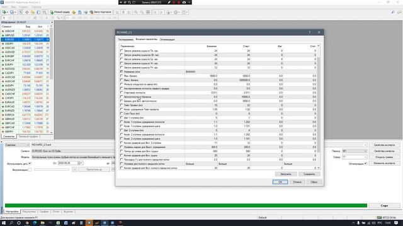Select the bar chart type icon

(x=117, y=12)
